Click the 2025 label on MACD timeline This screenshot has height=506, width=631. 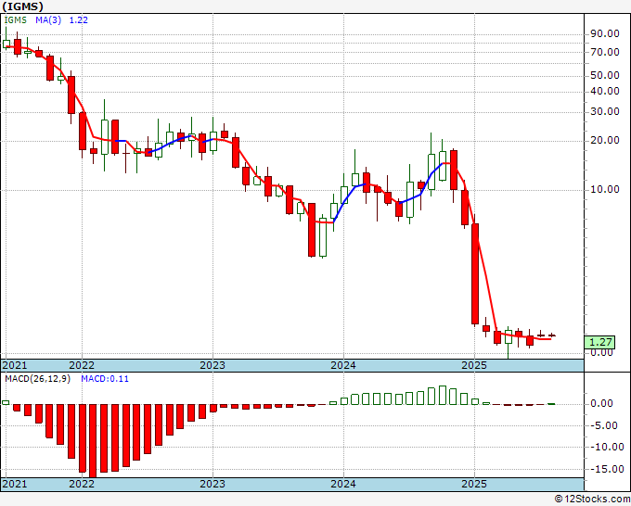click(474, 484)
